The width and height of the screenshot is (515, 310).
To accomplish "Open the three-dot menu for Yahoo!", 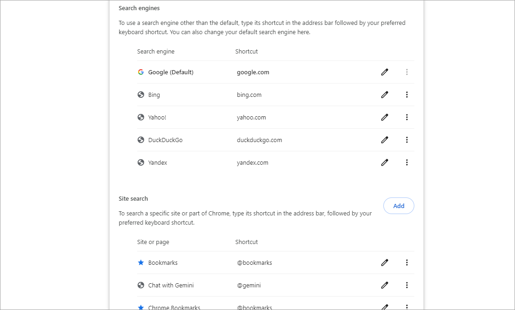I will click(x=407, y=117).
